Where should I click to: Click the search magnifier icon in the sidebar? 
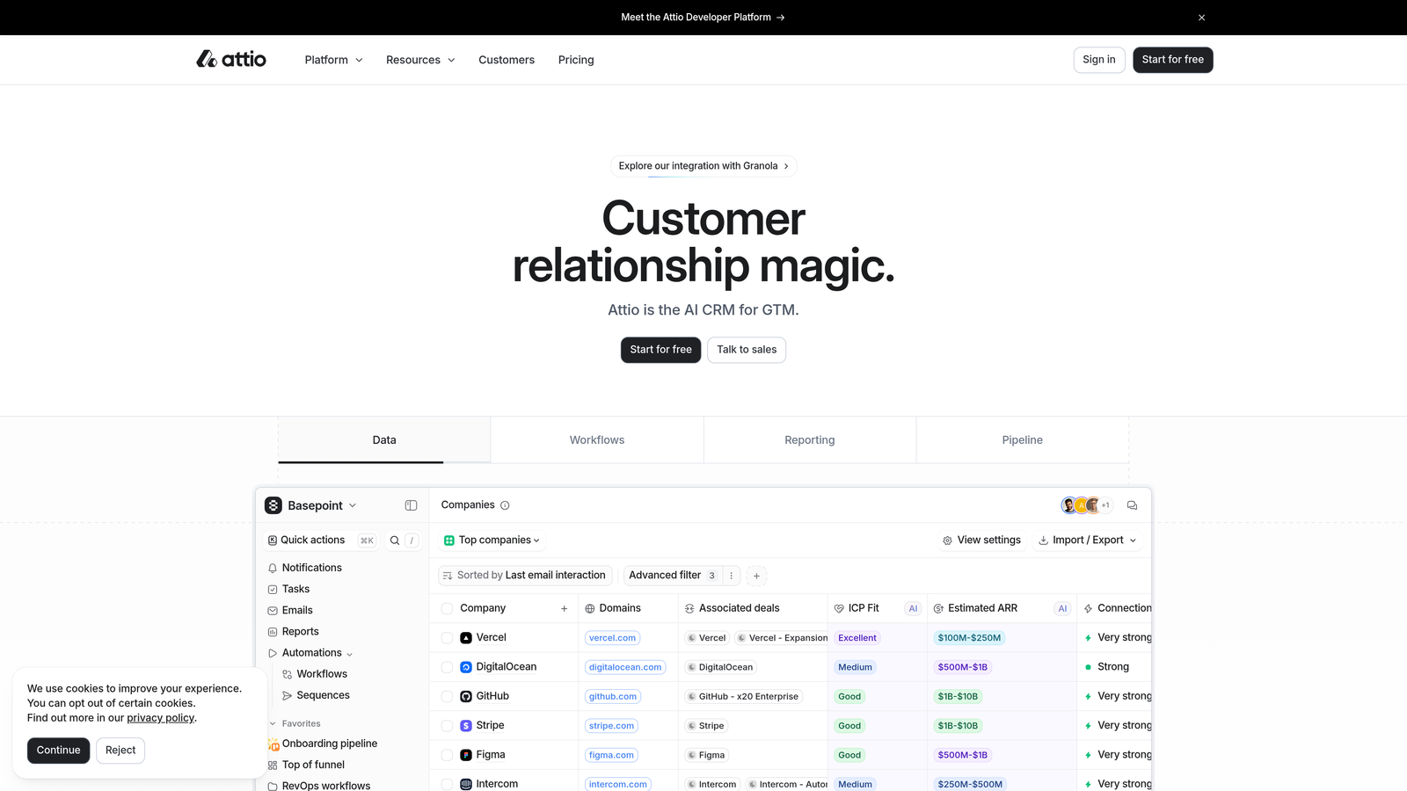394,540
